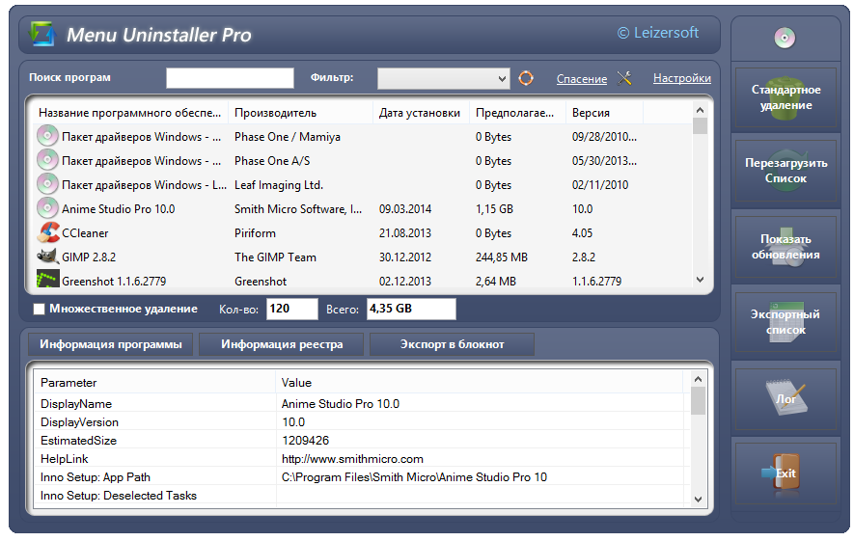The width and height of the screenshot is (854, 541).
Task: Open the Экспортный список button
Action: point(785,322)
